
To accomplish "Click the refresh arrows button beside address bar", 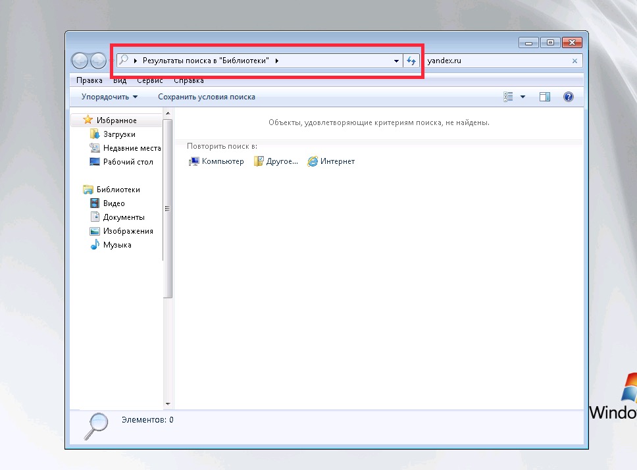I will (x=411, y=61).
